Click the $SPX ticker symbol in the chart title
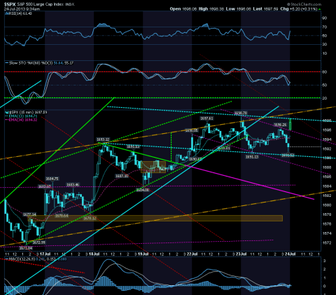336x295 pixels. (x=10, y=4)
